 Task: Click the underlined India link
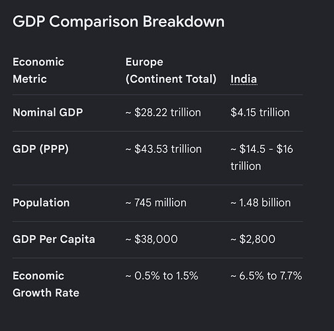point(243,79)
